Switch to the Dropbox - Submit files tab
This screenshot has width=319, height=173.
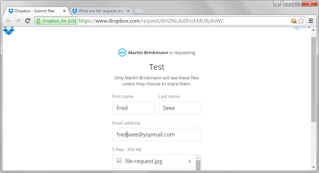click(x=35, y=11)
